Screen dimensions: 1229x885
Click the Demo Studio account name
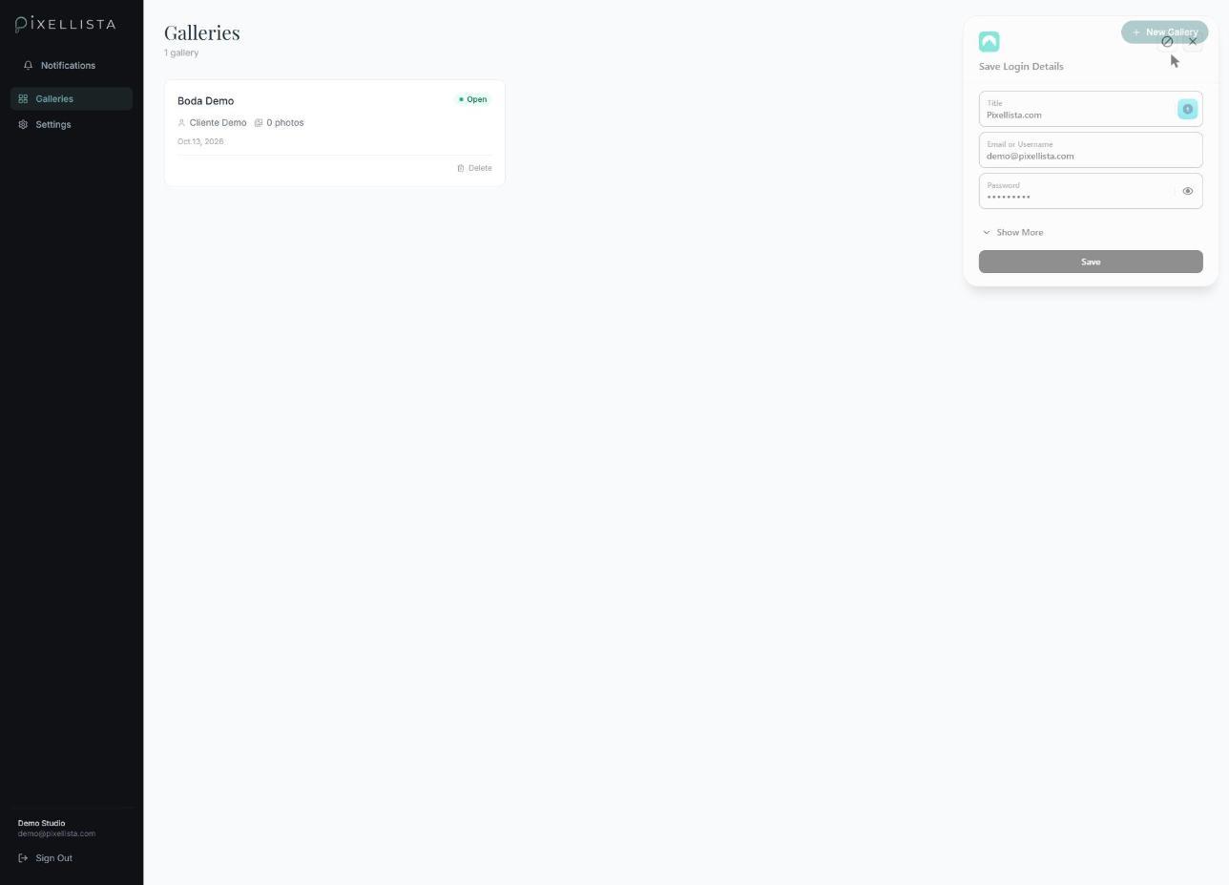pyautogui.click(x=41, y=823)
